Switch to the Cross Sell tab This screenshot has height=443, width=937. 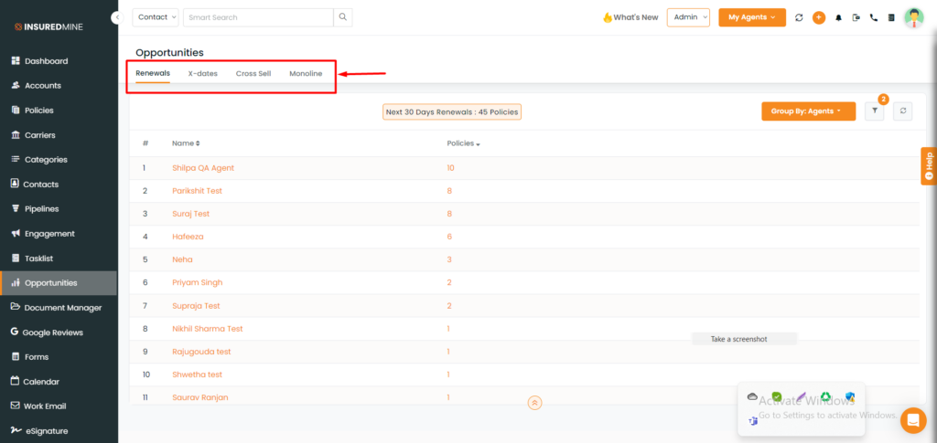pos(253,74)
